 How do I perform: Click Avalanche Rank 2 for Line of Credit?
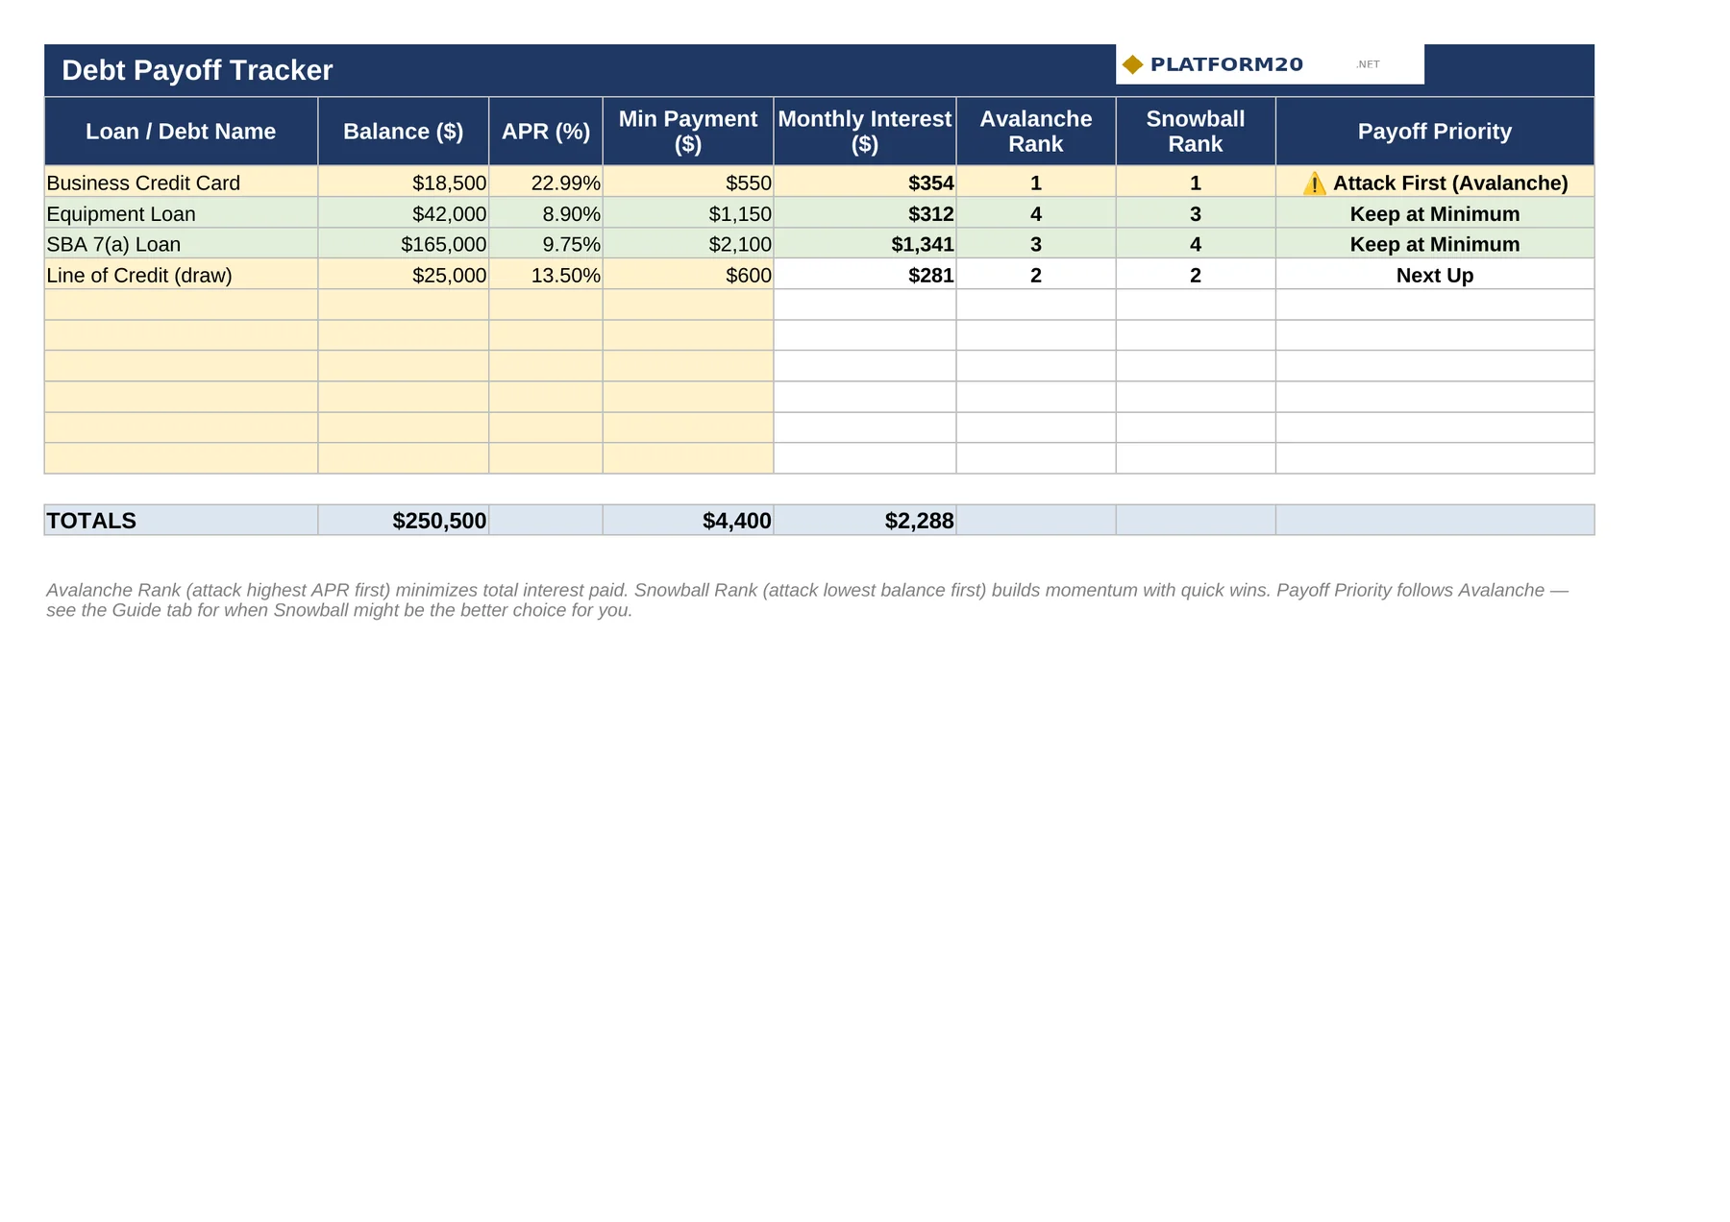1036,275
